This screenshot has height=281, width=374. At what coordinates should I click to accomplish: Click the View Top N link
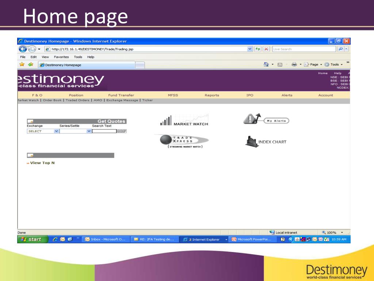(x=42, y=163)
